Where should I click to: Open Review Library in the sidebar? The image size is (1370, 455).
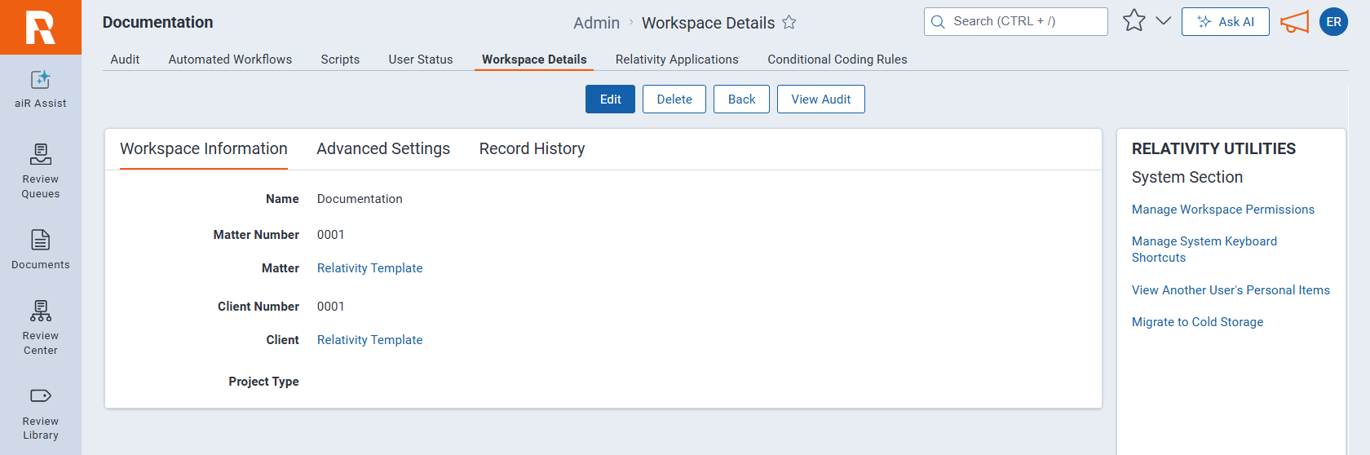coord(41,413)
